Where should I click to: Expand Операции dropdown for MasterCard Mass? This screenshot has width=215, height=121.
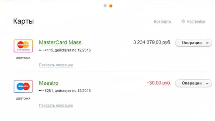click(x=193, y=43)
